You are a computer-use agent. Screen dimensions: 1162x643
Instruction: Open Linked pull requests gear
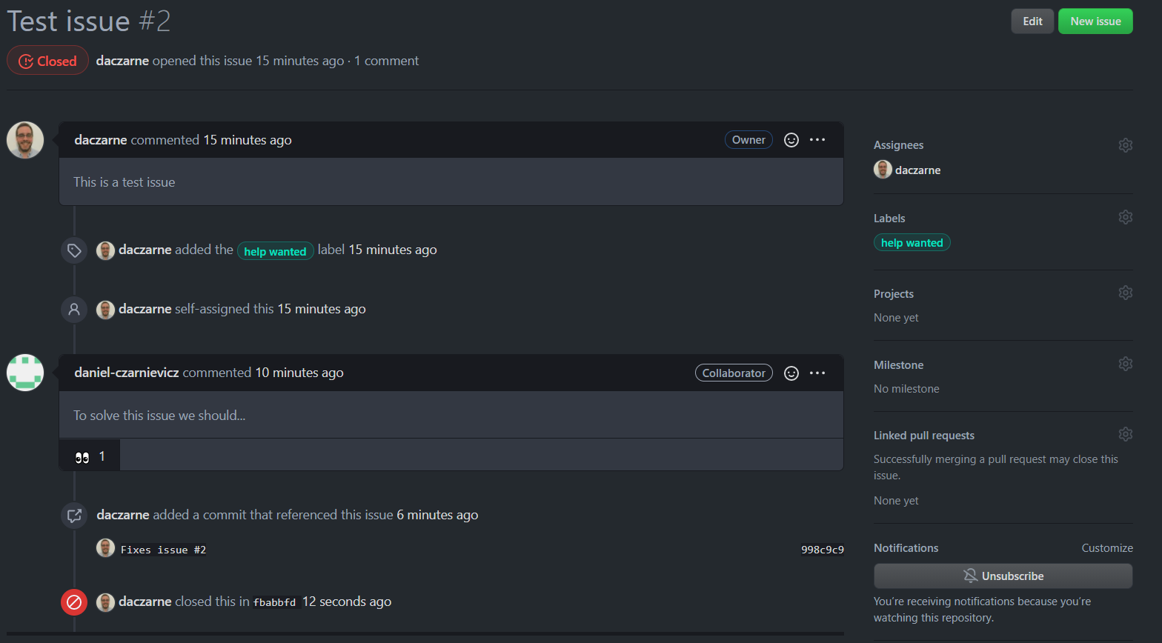(x=1125, y=434)
